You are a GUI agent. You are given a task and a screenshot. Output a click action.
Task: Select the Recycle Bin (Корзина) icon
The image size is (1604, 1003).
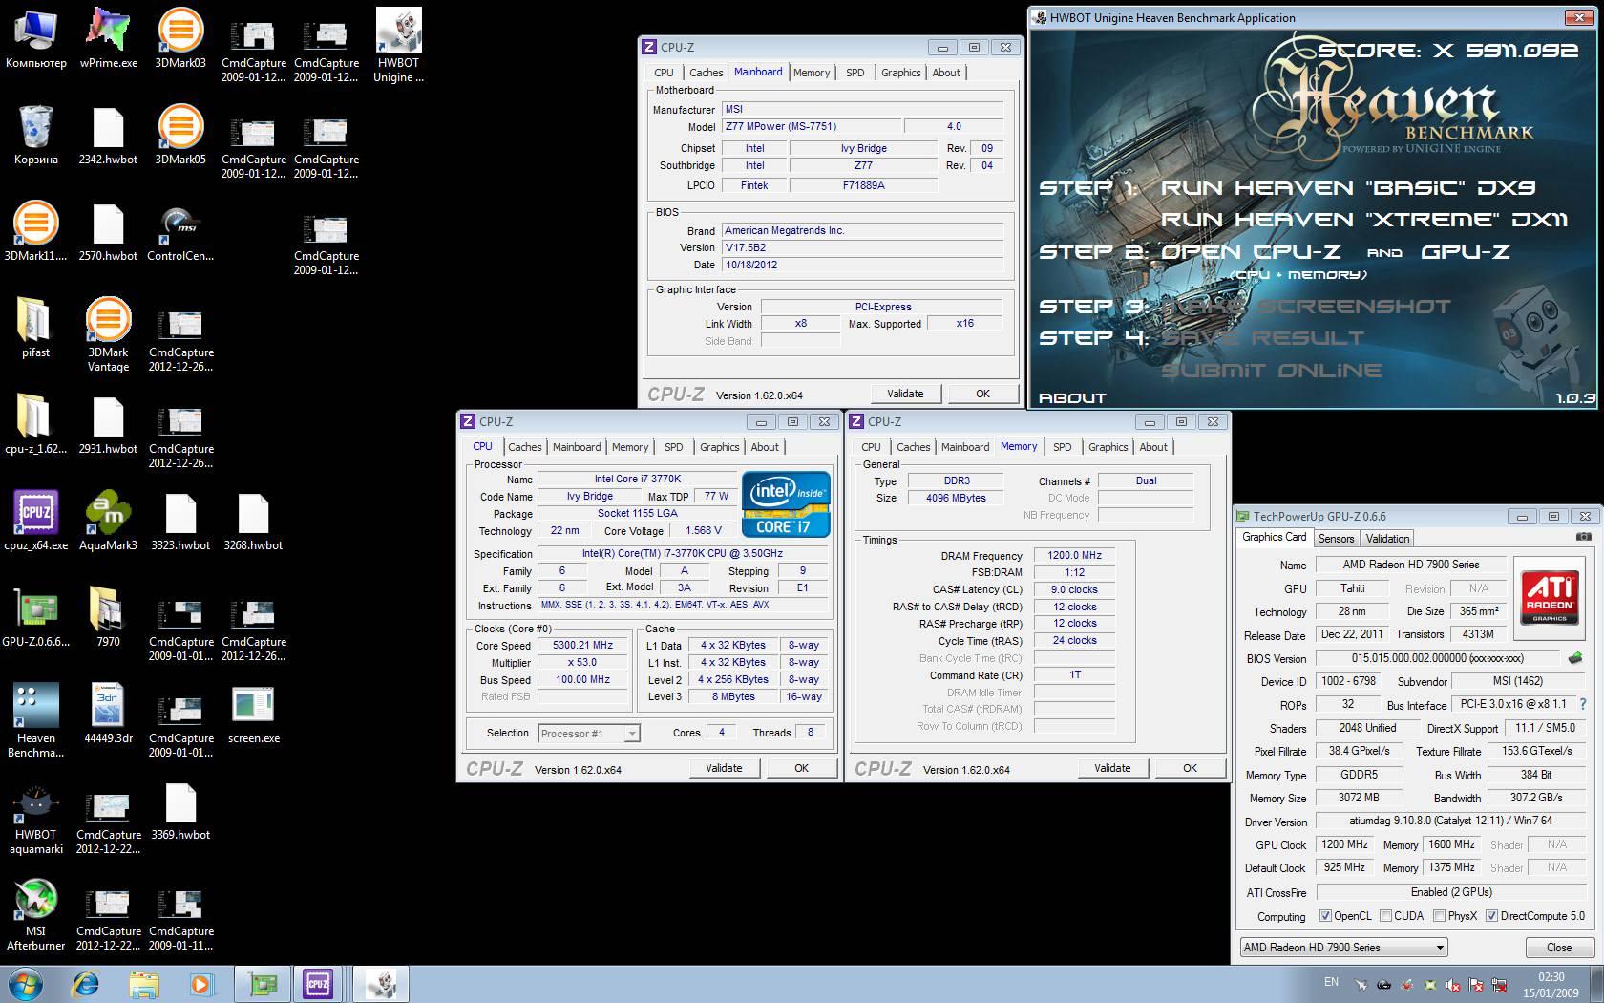35,135
